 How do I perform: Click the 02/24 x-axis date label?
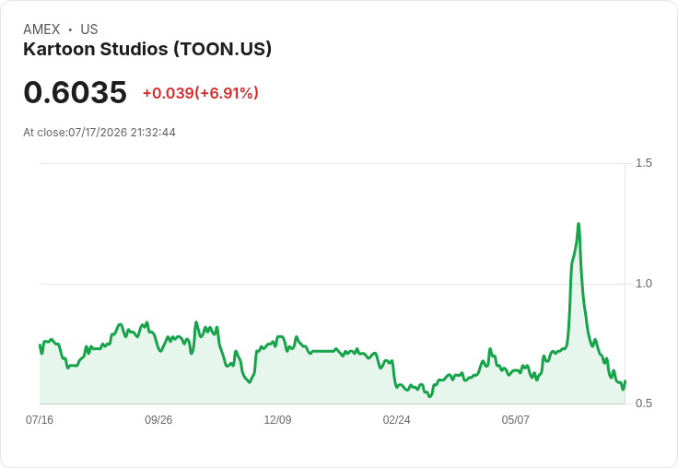[x=396, y=420]
